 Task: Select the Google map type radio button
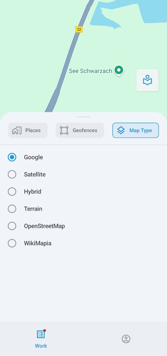click(12, 157)
